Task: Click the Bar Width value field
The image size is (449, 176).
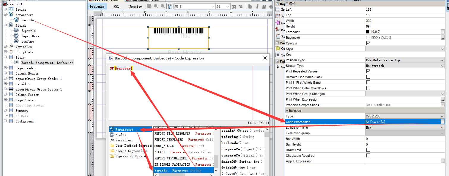Action: [405, 139]
